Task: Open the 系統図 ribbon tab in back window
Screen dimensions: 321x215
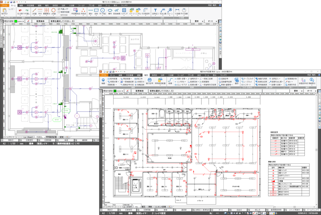Action: tap(55, 6)
